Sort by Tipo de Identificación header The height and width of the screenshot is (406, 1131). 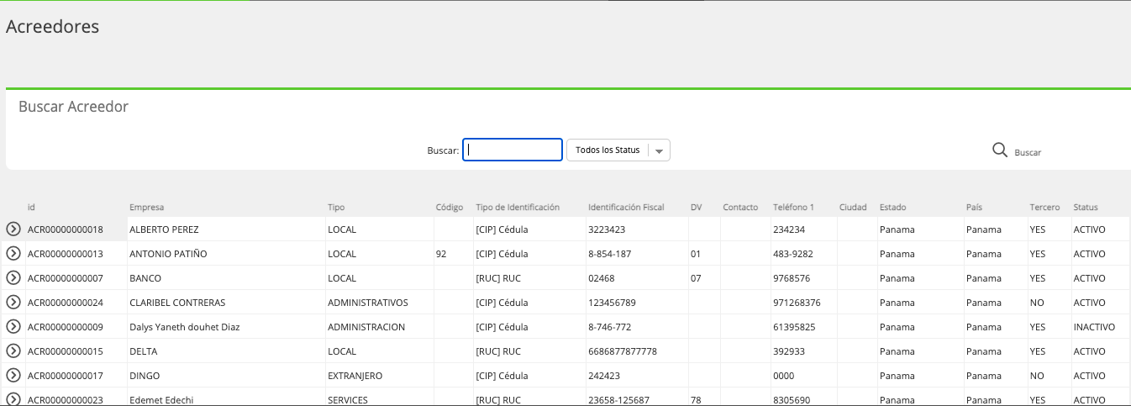tap(518, 207)
